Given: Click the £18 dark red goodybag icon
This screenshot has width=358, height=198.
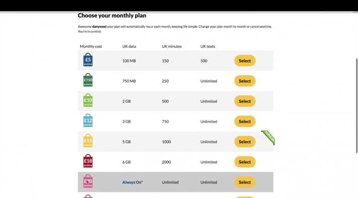Looking at the screenshot, I should 88,161.
